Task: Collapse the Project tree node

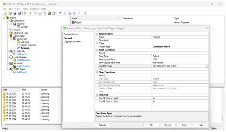Action: [x=4, y=18]
